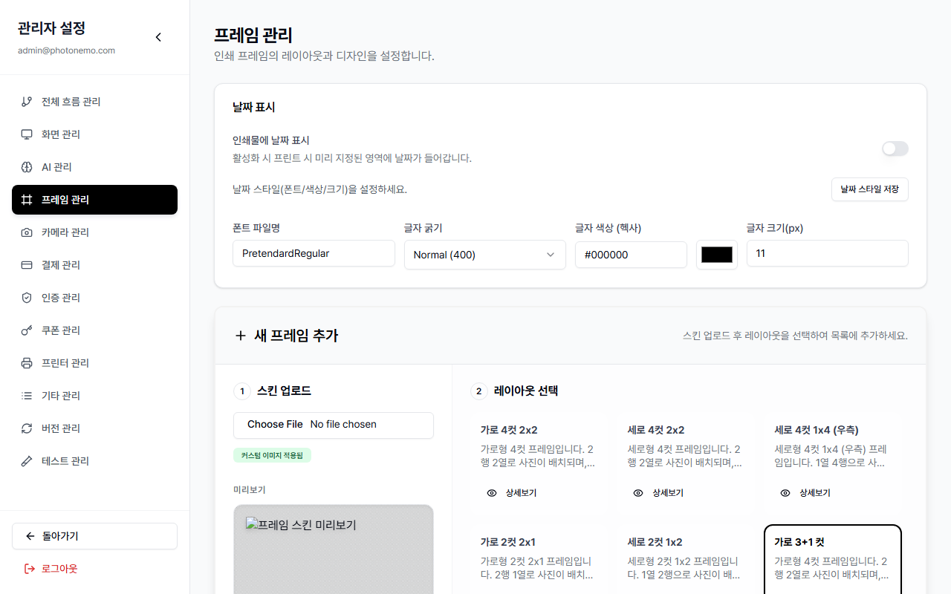Enable the 인쇄물에 날짜 표시 switch
The image size is (951, 594).
click(895, 149)
